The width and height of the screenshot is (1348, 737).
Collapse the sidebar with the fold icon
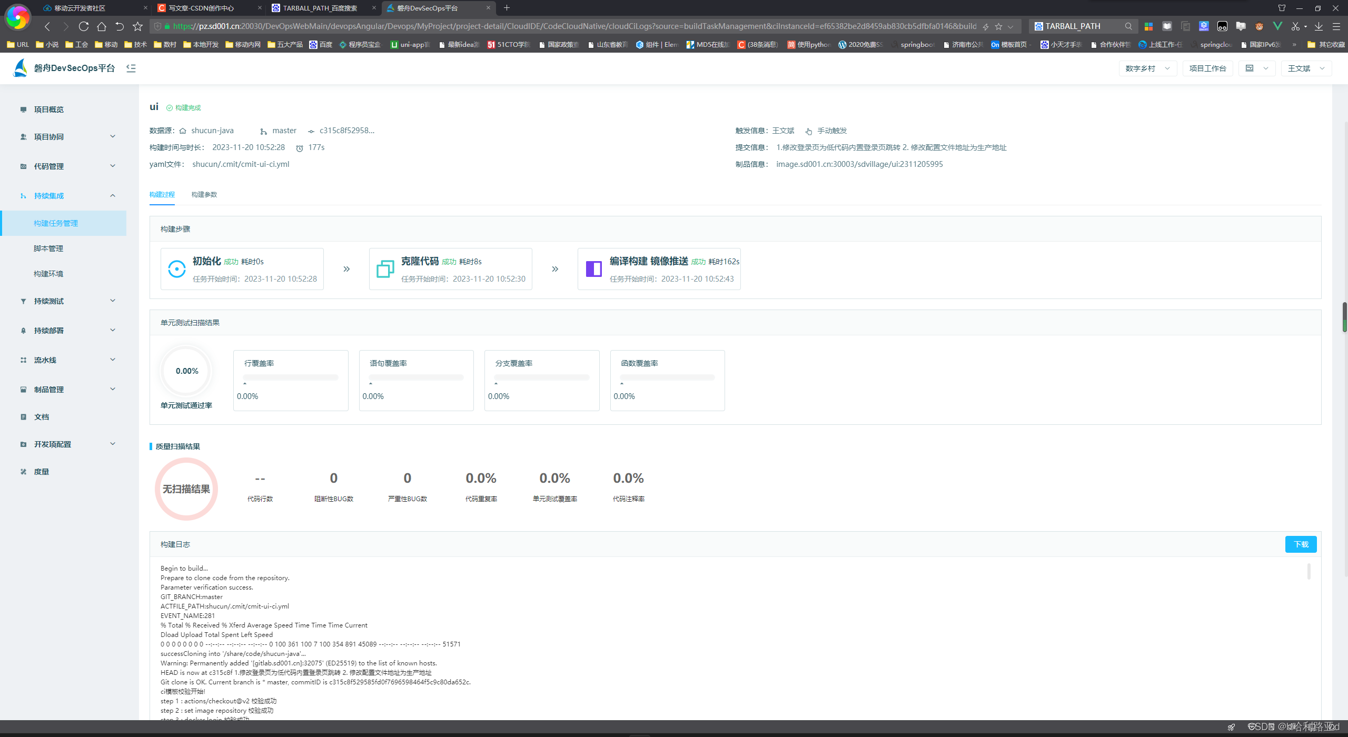point(131,68)
